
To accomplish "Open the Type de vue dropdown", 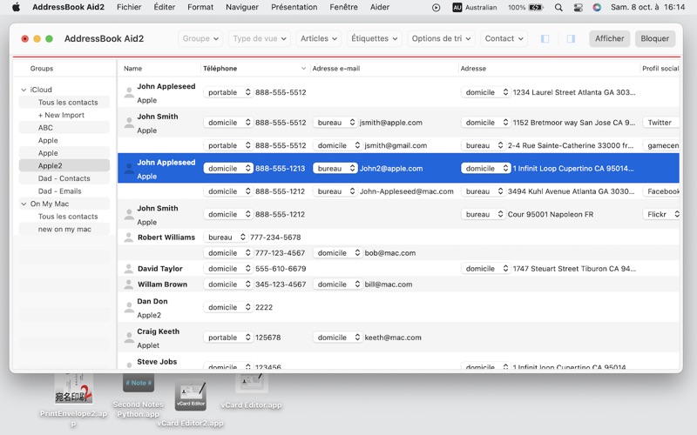I will click(x=260, y=38).
